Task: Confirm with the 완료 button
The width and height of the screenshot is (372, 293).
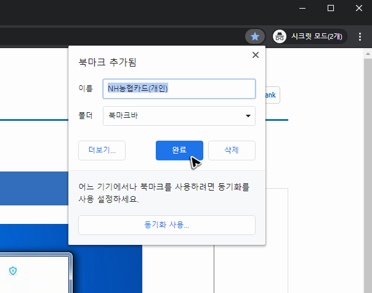Action: pyautogui.click(x=180, y=151)
